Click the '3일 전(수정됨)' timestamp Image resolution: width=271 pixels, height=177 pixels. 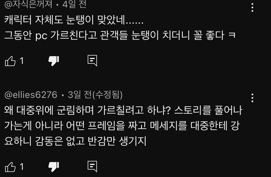pyautogui.click(x=95, y=95)
